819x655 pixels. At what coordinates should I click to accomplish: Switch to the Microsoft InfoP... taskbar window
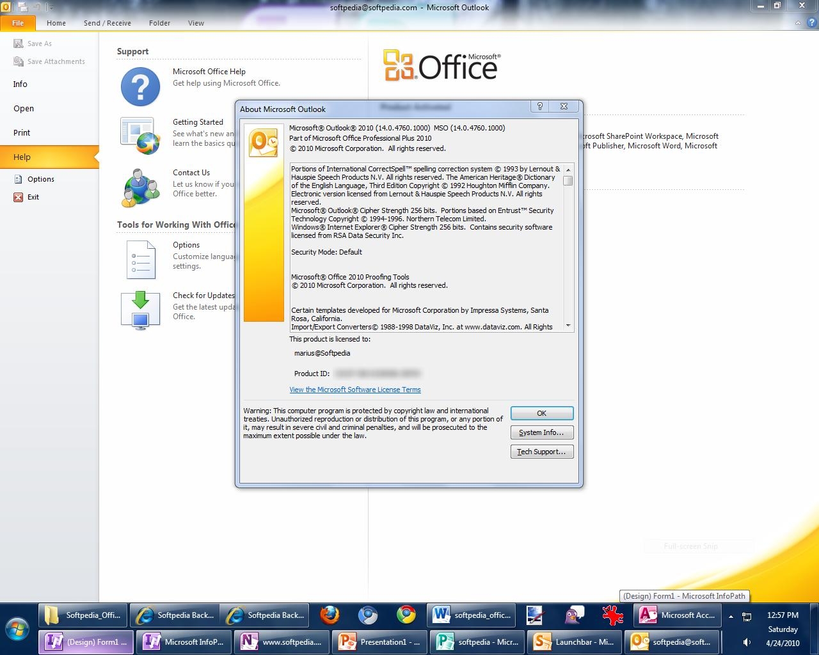coord(184,642)
